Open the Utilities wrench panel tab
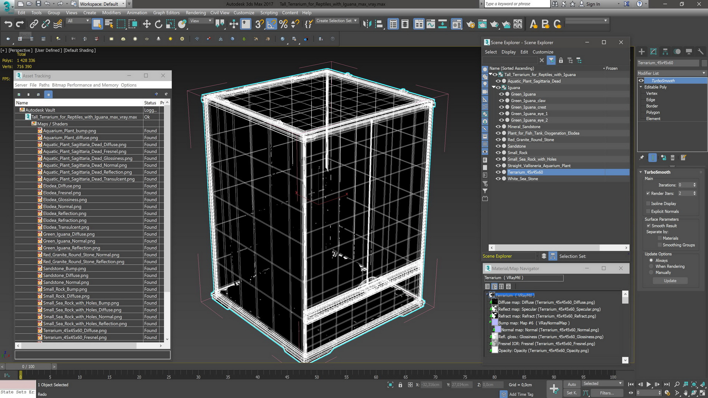 point(701,52)
